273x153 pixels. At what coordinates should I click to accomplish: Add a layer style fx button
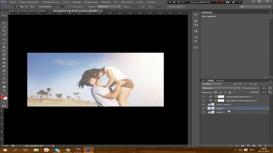[237, 146]
